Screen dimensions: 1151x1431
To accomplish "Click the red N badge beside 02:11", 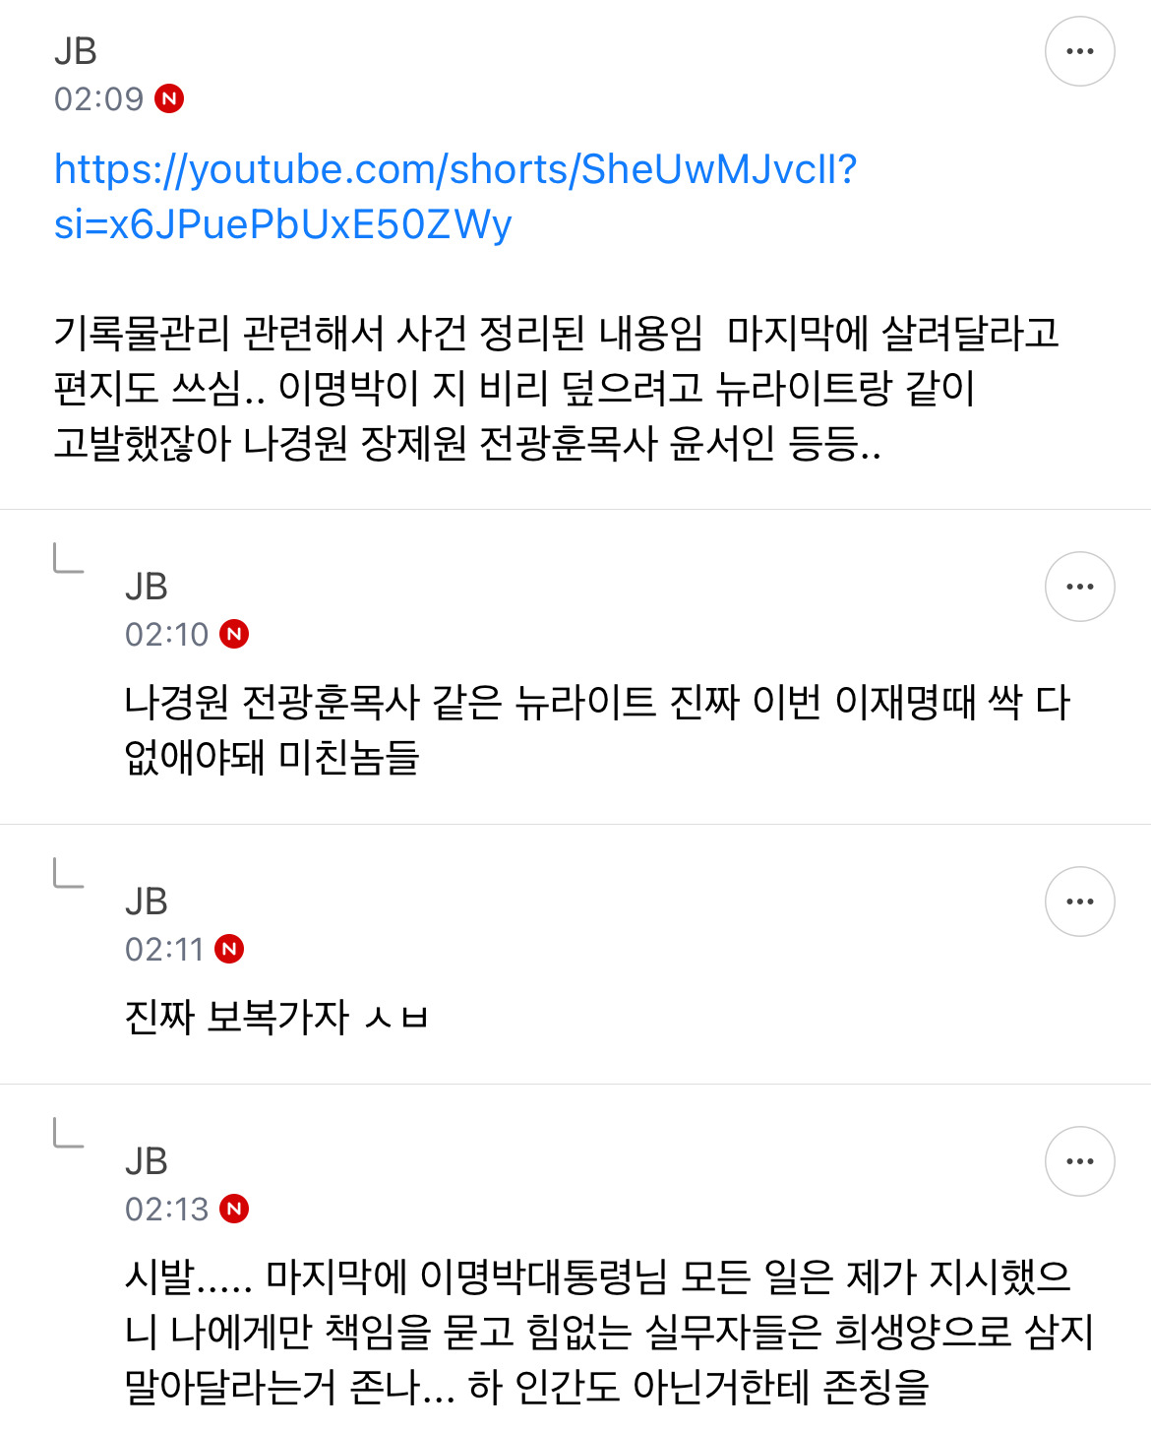I will pos(229,949).
